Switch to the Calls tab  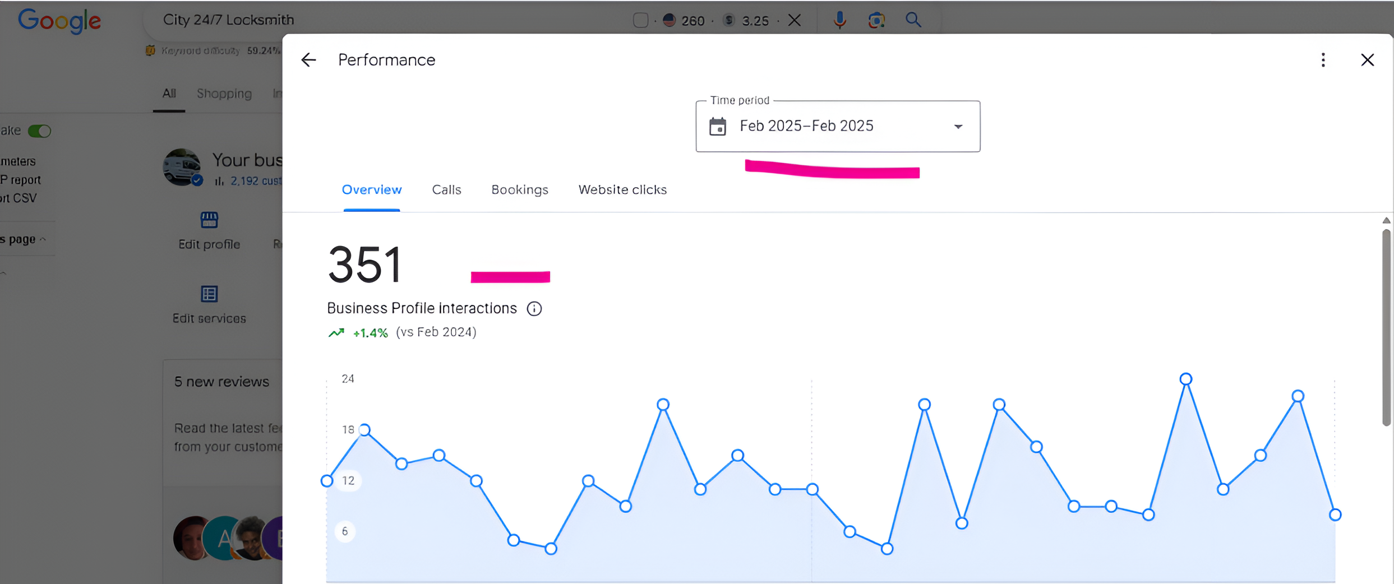click(446, 190)
